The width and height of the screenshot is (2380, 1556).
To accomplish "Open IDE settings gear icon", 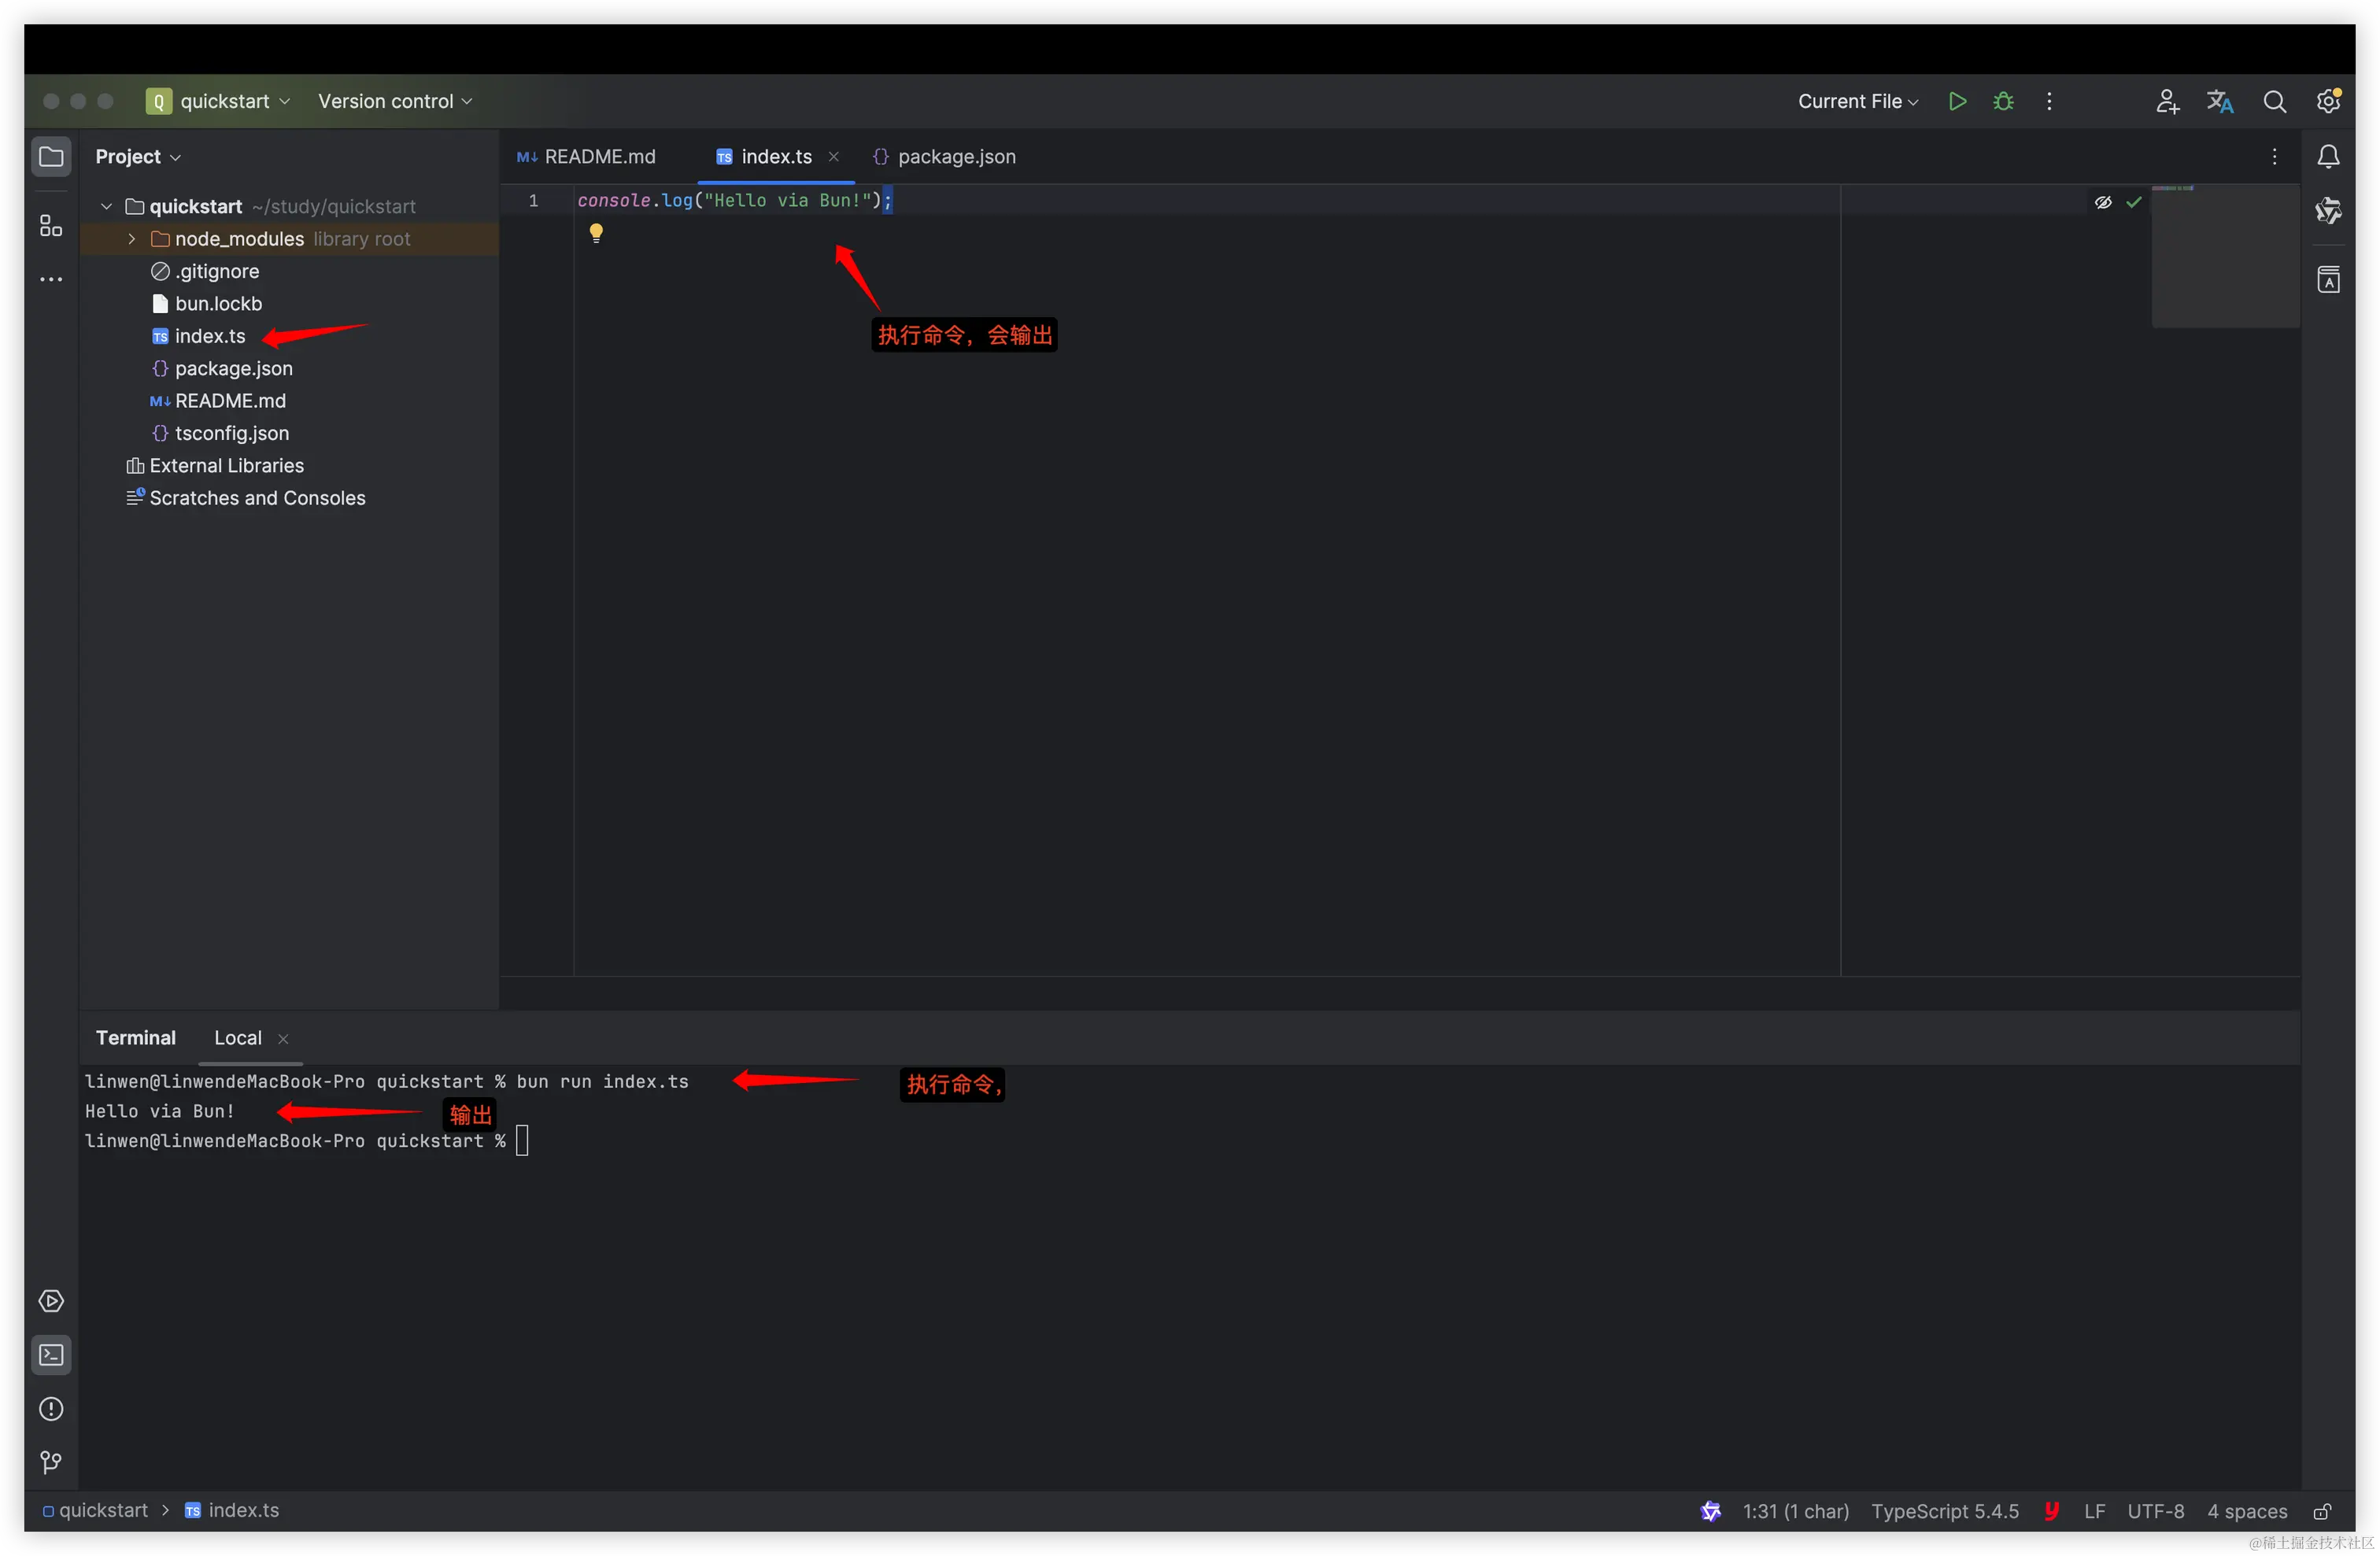I will coord(2328,101).
